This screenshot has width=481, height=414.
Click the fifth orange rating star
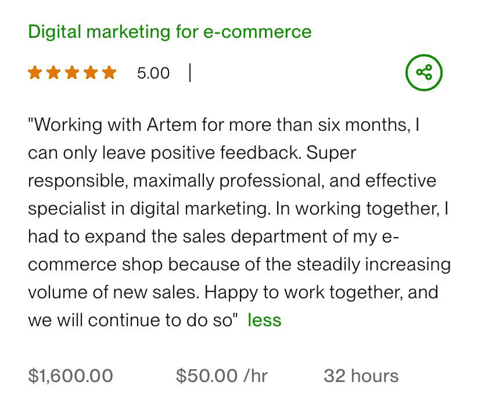pos(109,73)
